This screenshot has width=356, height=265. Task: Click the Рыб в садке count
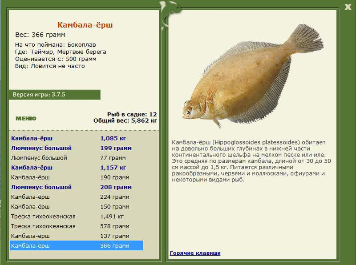[x=132, y=114]
